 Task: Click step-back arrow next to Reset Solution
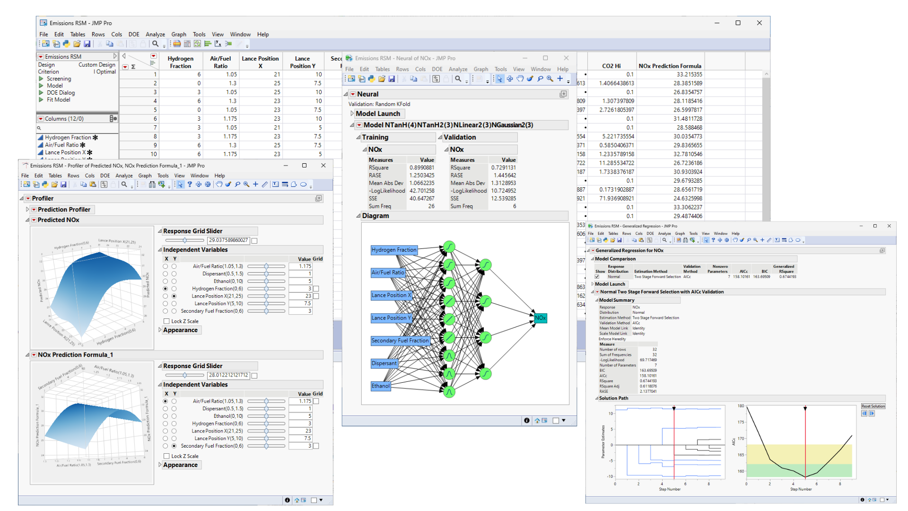click(864, 414)
